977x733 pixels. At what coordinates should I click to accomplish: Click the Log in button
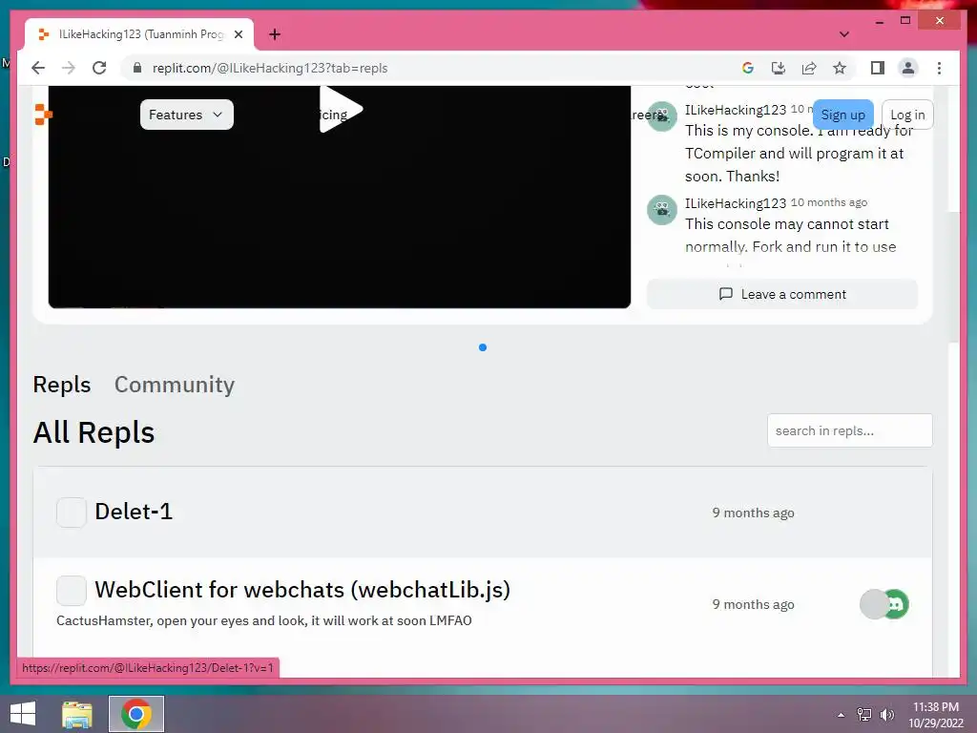(x=907, y=115)
